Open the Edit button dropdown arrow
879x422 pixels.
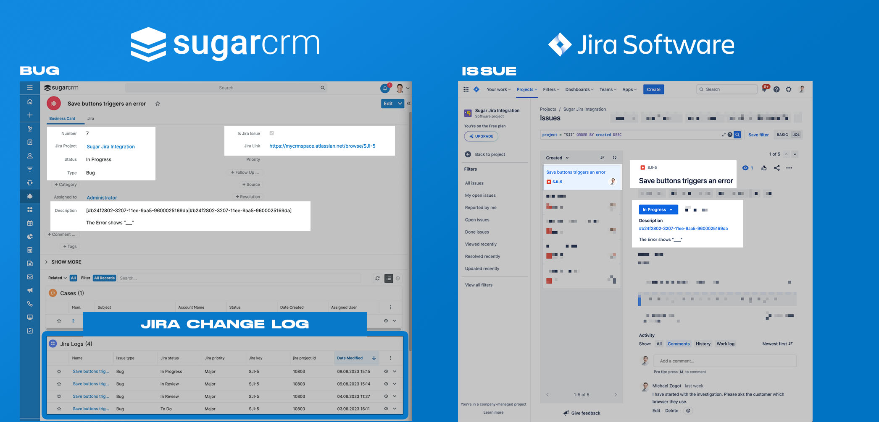point(400,104)
